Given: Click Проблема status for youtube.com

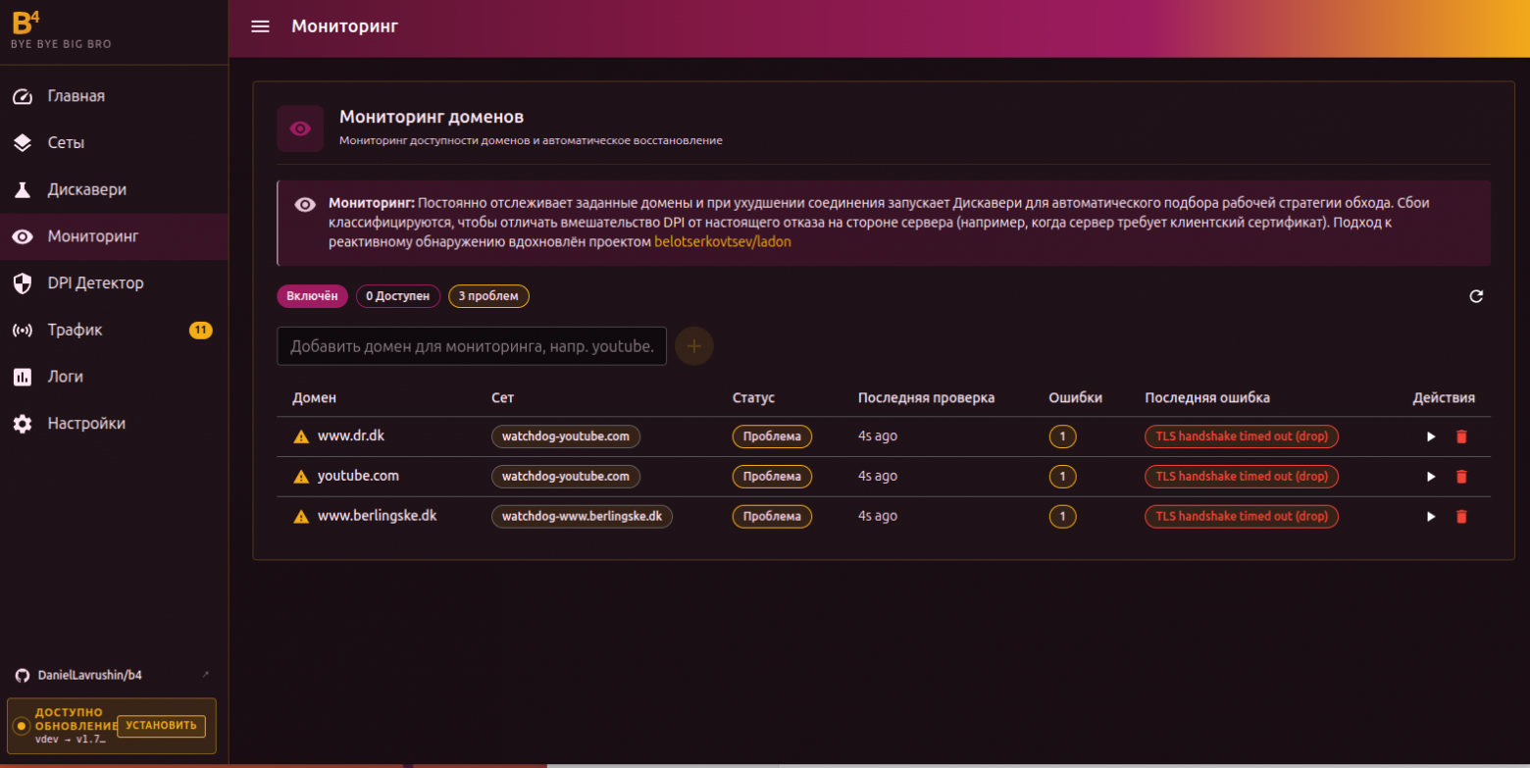Looking at the screenshot, I should (x=772, y=477).
